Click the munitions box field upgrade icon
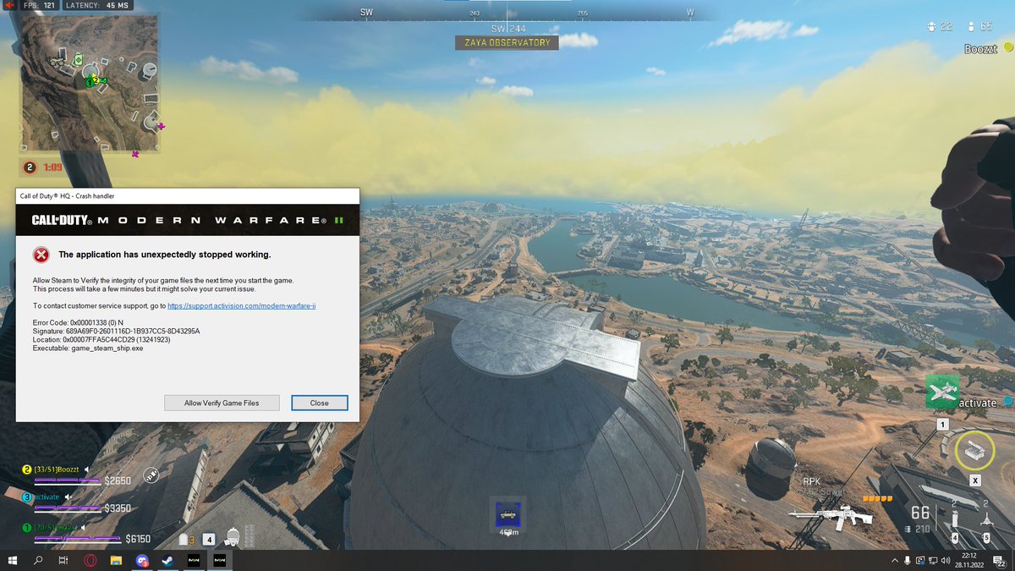Viewport: 1015px width, 571px height. 974,451
